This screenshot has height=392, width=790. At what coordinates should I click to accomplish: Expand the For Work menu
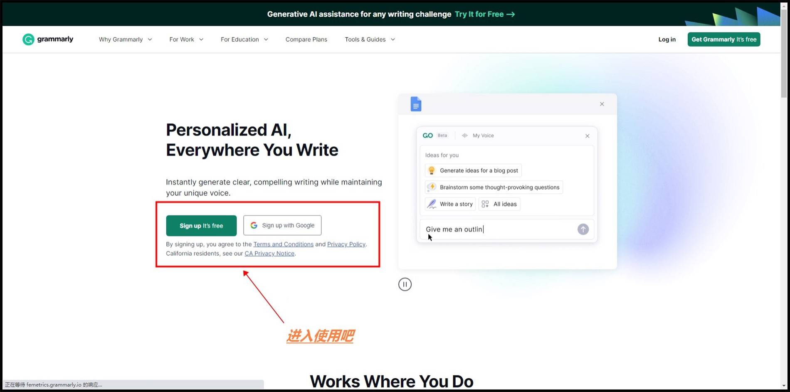coord(186,39)
